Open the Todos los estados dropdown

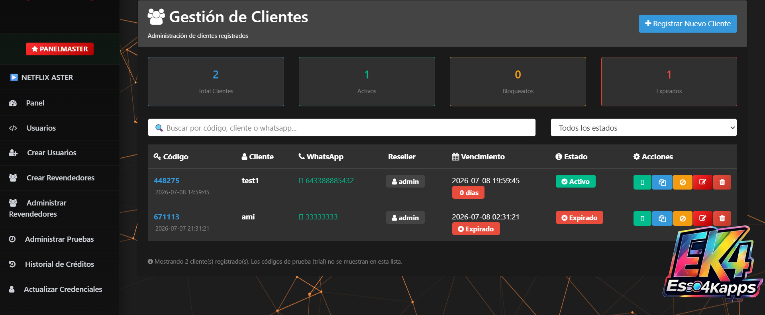[643, 127]
